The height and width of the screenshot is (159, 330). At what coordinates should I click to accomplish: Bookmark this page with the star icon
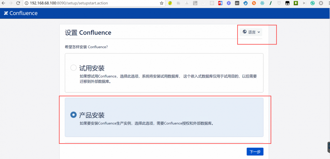pos(161,3)
